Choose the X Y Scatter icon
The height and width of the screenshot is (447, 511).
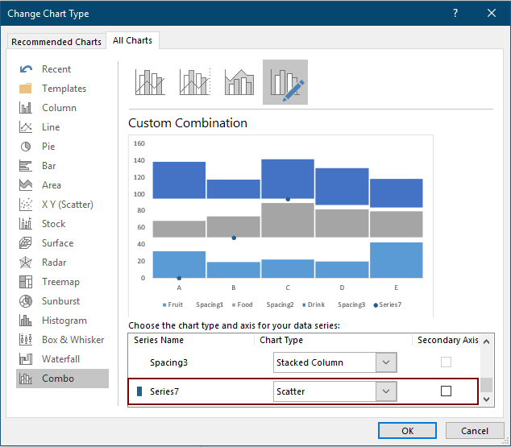pos(26,205)
